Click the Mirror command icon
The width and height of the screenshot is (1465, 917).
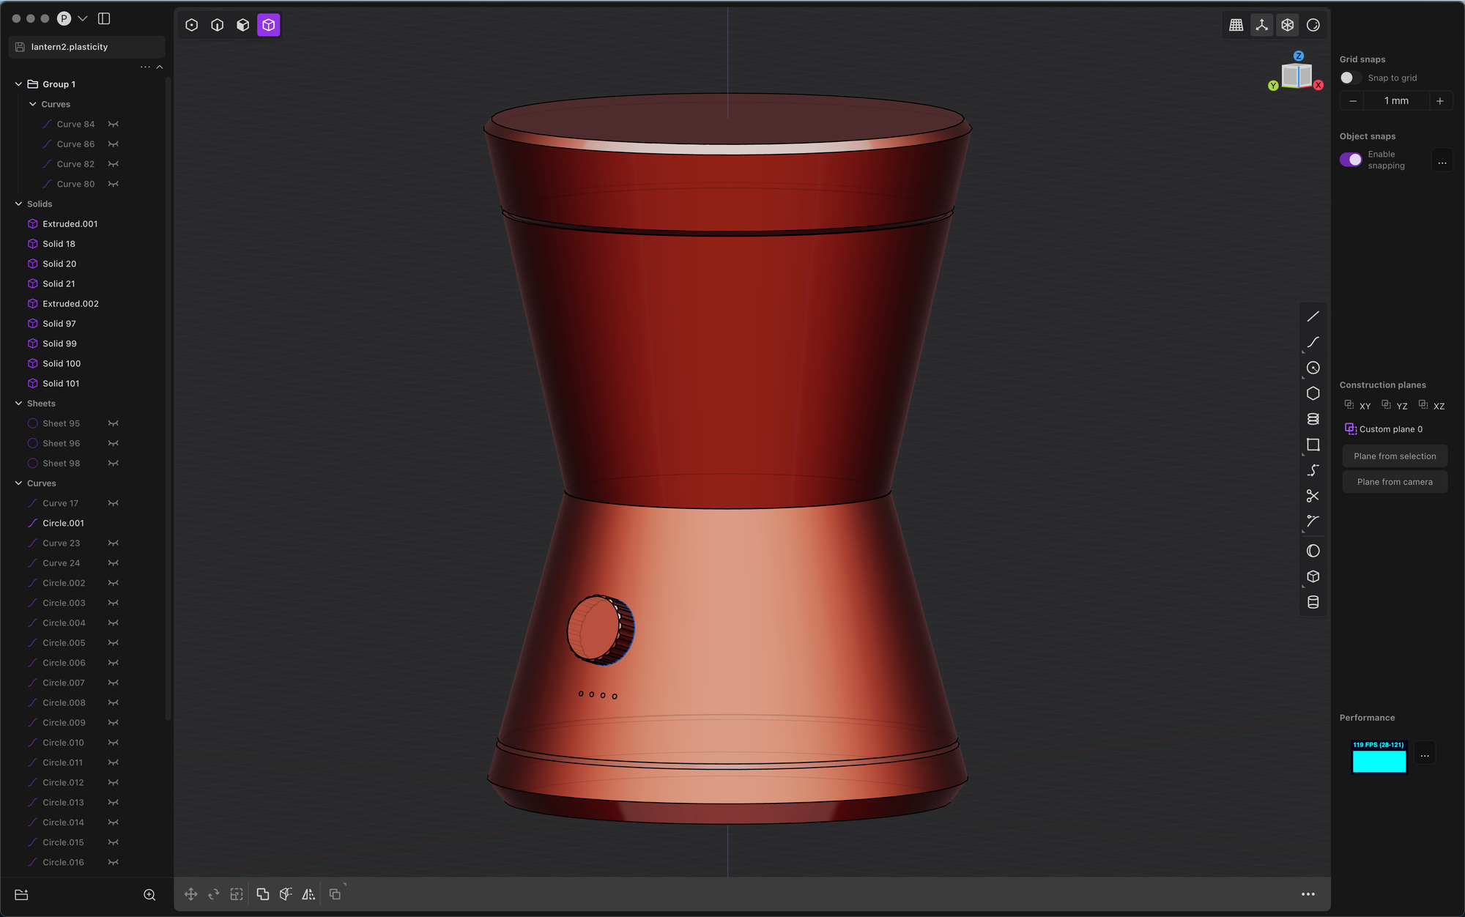[308, 894]
